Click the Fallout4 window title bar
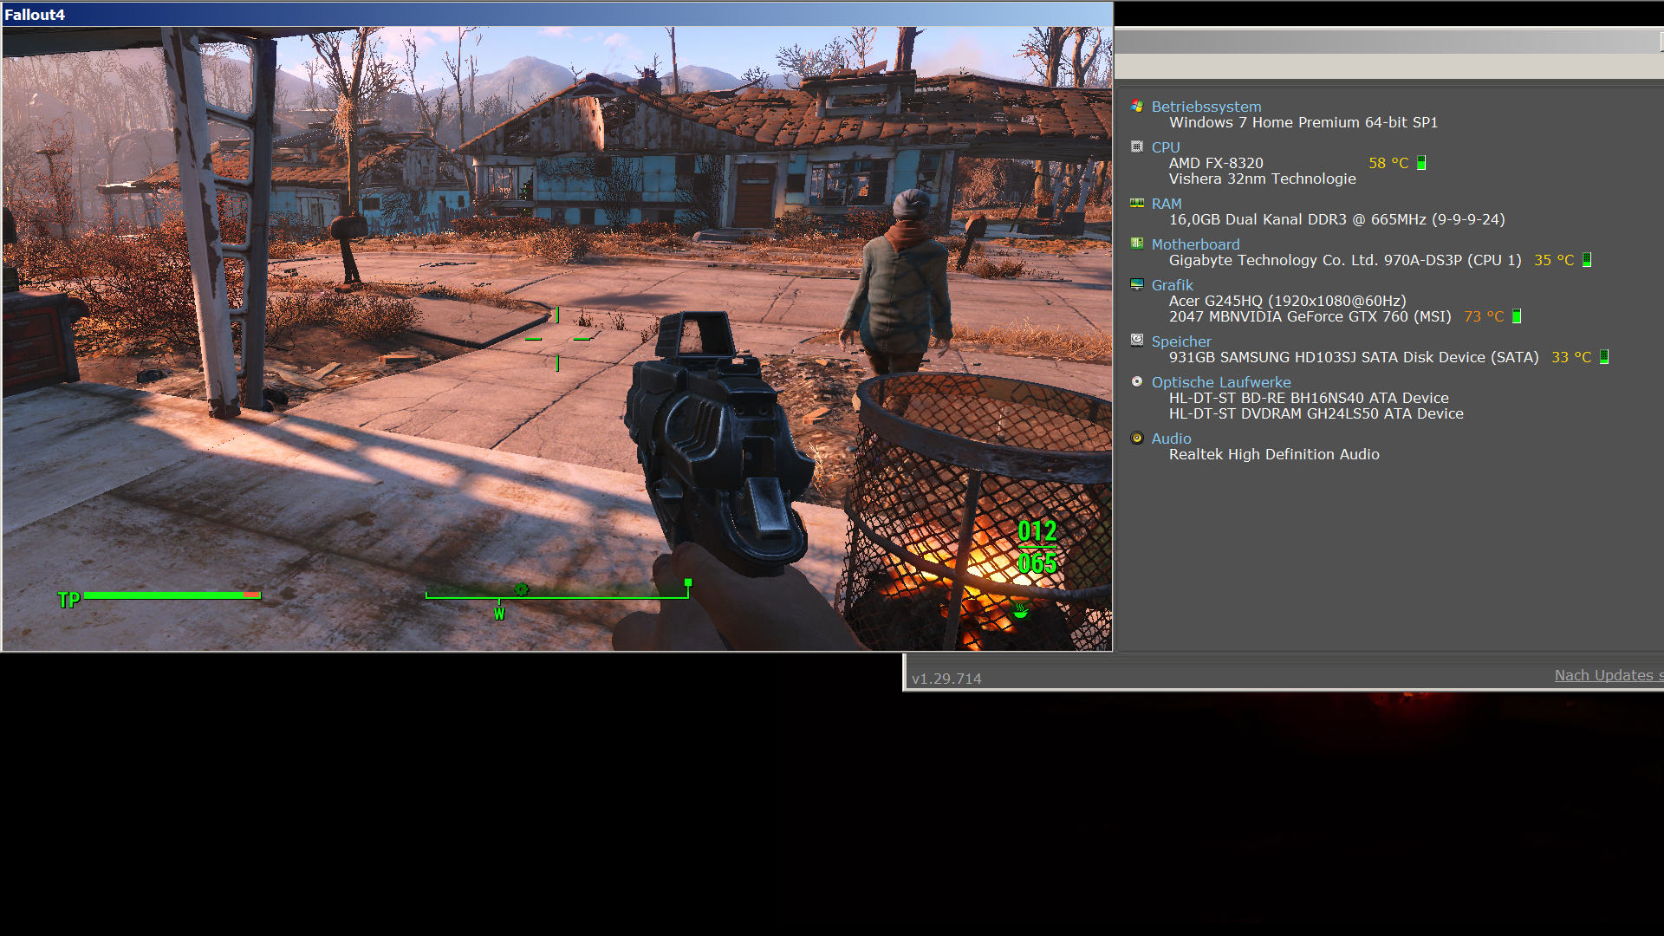This screenshot has width=1664, height=936. [555, 15]
